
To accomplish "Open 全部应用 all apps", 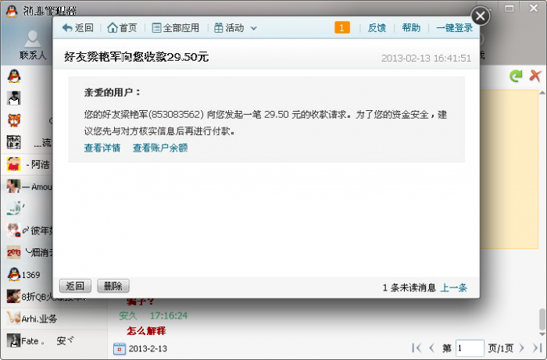I will [176, 28].
